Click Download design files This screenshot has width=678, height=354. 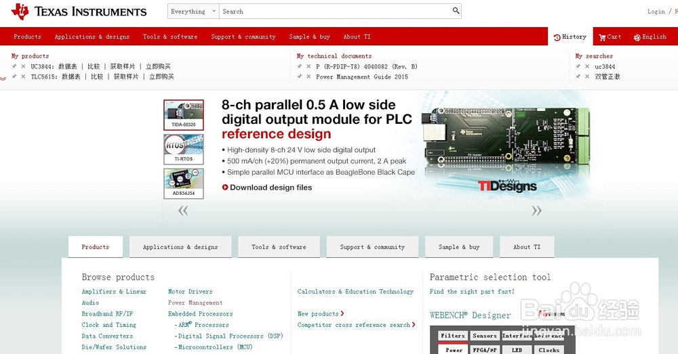266,187
